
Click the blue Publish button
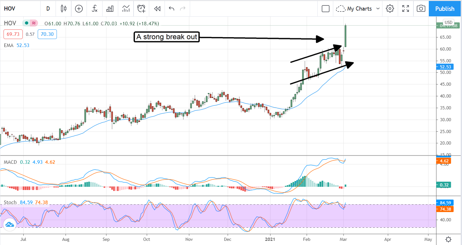[445, 9]
